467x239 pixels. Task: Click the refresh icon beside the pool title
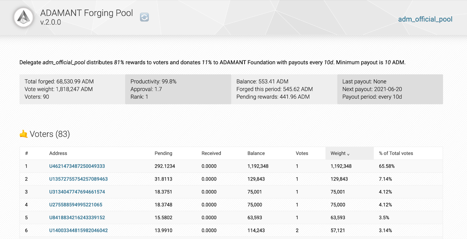pyautogui.click(x=144, y=17)
